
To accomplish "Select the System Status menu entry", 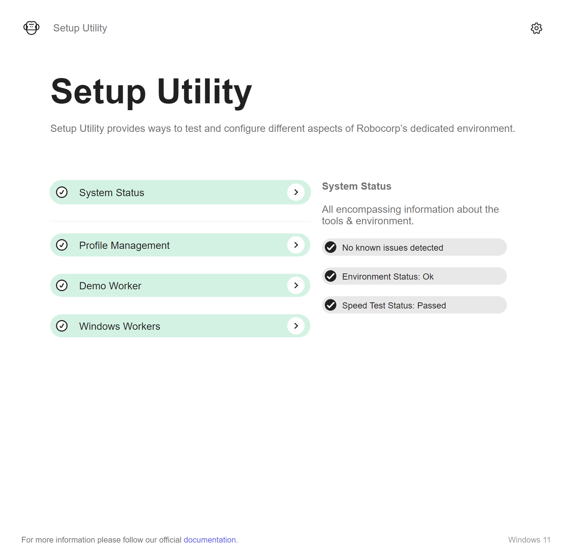I will point(180,192).
